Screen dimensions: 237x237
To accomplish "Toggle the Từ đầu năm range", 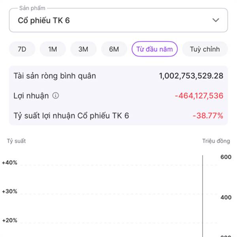I will pyautogui.click(x=155, y=49).
